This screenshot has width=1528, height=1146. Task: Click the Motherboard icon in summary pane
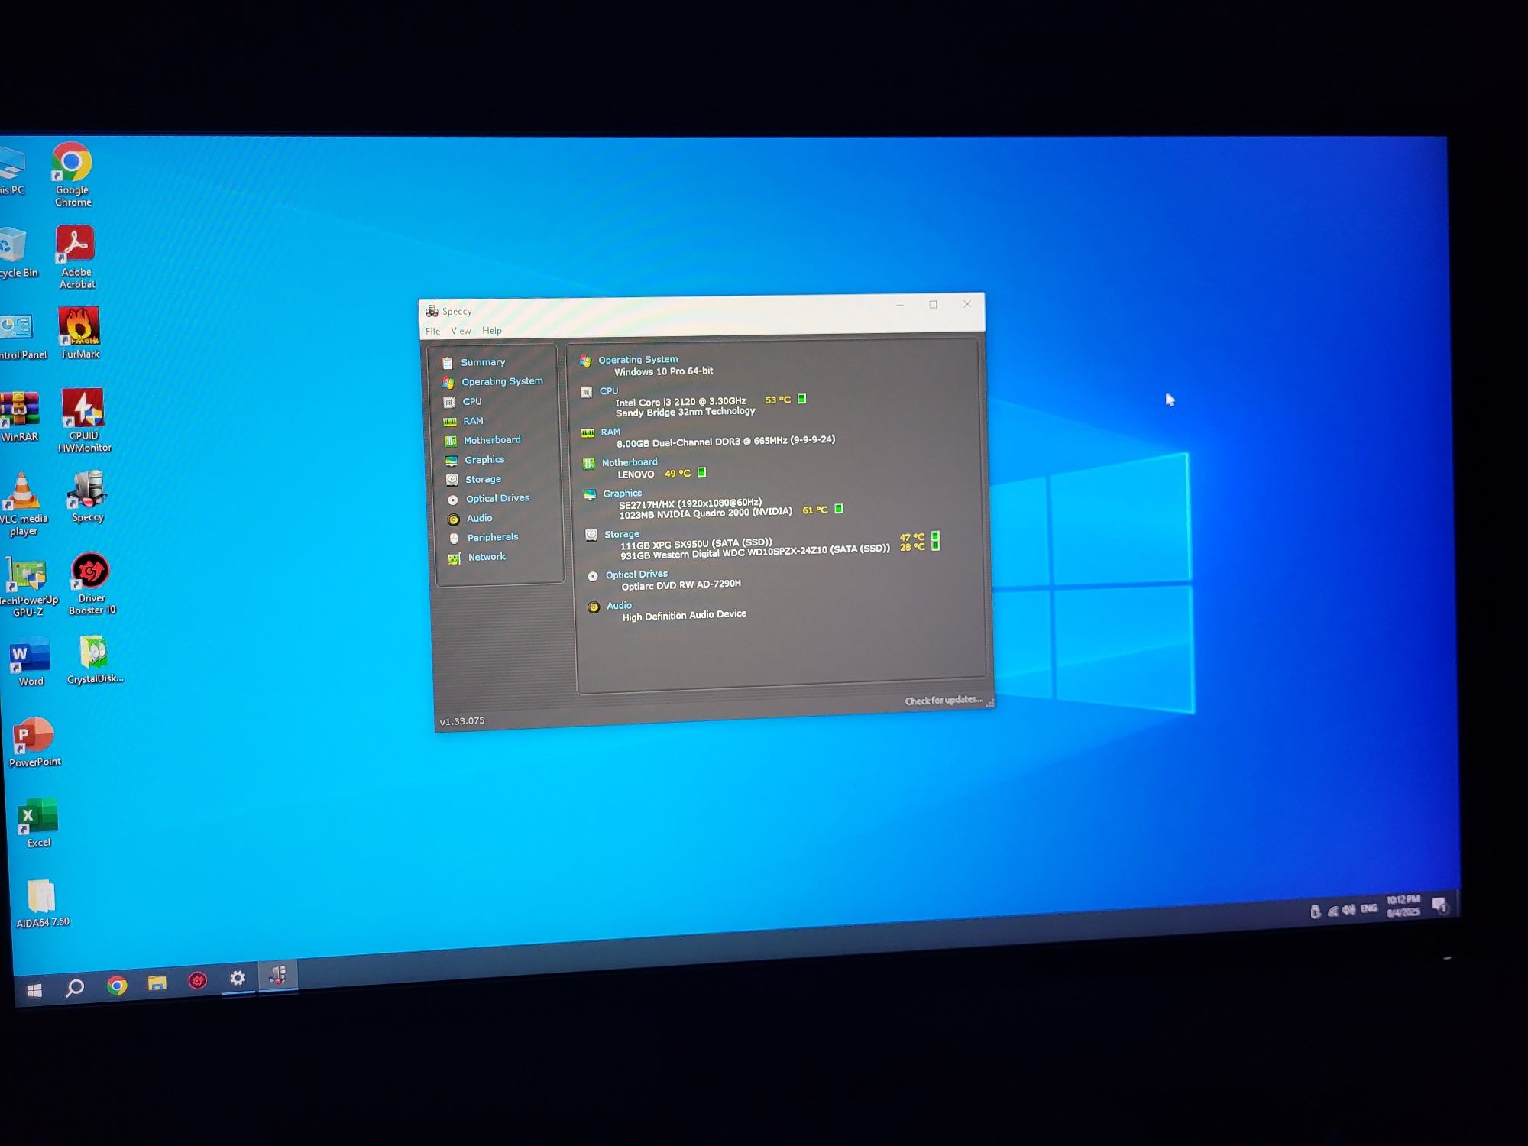pos(588,463)
